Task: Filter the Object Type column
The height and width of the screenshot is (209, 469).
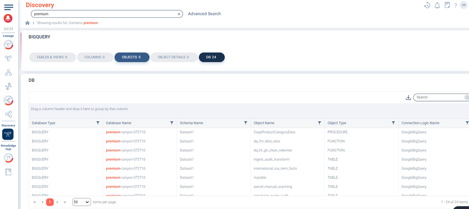Action: point(393,123)
